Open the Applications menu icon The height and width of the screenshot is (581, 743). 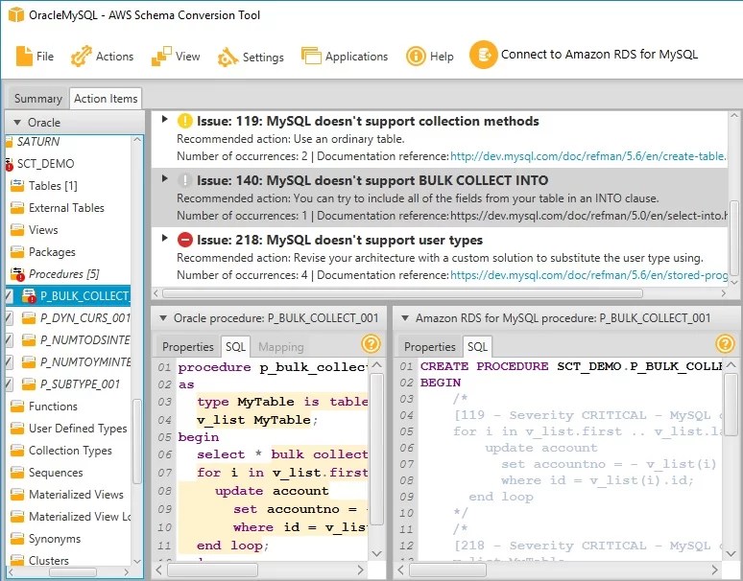pyautogui.click(x=311, y=57)
